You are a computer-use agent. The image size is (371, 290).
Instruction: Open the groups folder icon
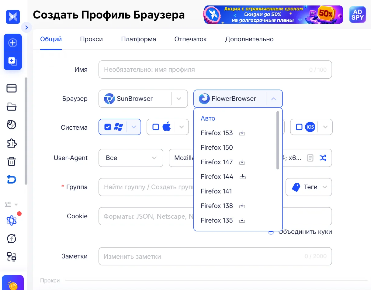(12, 107)
